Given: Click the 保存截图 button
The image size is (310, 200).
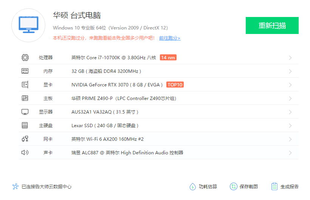Looking at the screenshot, I should click(x=244, y=186).
